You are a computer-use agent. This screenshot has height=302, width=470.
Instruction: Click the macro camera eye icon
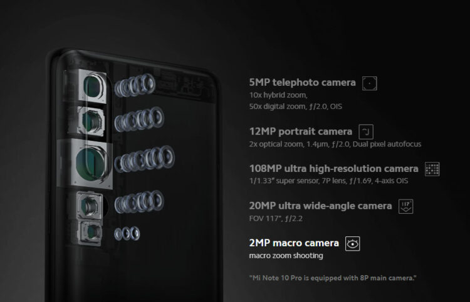(x=352, y=244)
